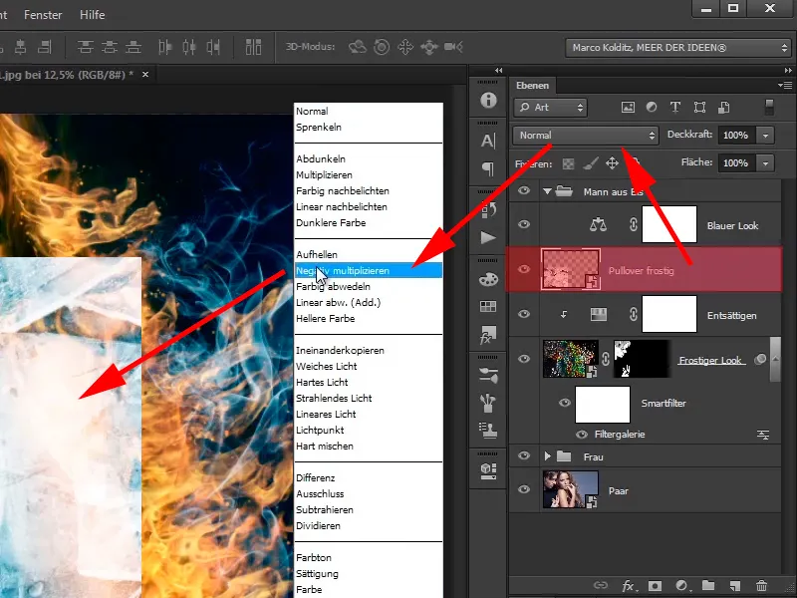Open the Brush presets panel icon

coord(488,376)
